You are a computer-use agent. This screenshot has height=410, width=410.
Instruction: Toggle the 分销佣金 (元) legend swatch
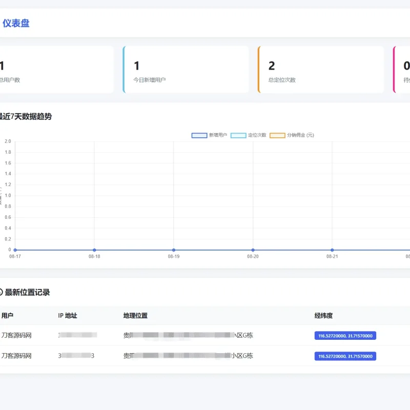click(277, 135)
